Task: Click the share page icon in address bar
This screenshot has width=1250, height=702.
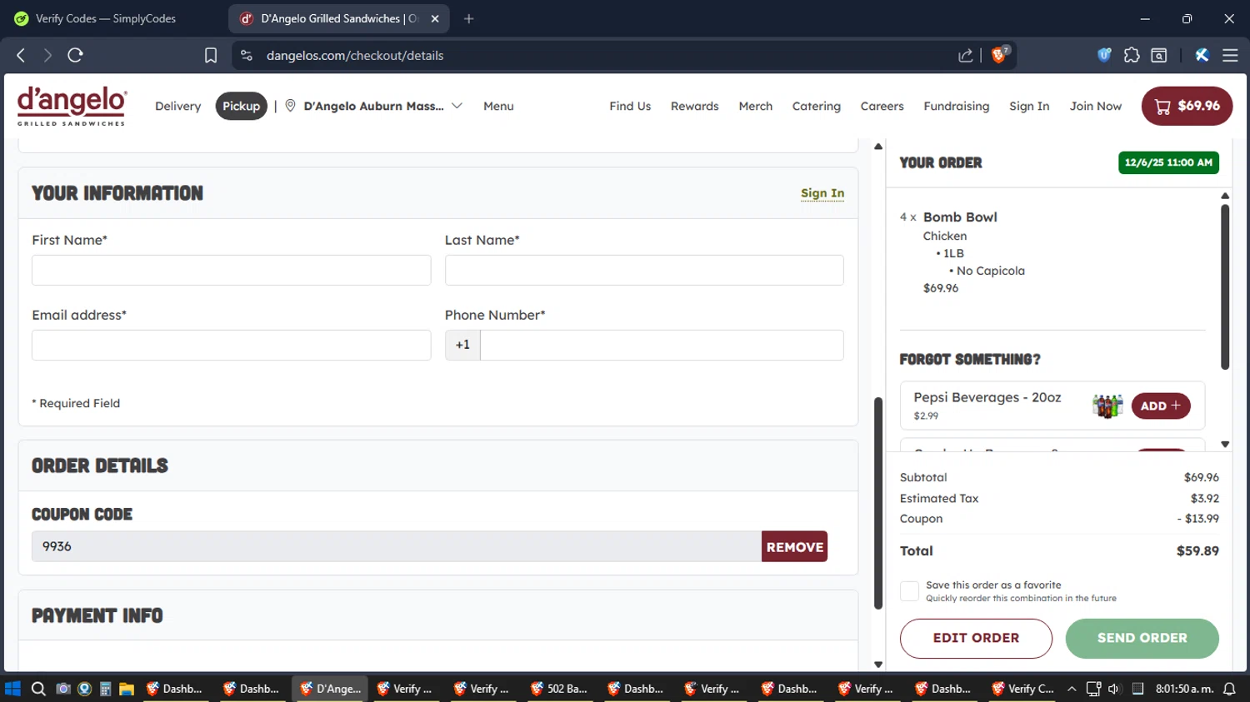Action: (x=966, y=56)
